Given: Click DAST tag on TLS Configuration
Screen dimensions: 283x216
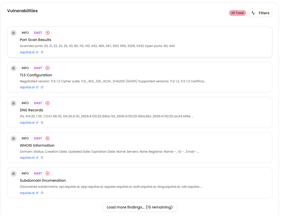Looking at the screenshot, I should click(38, 68).
